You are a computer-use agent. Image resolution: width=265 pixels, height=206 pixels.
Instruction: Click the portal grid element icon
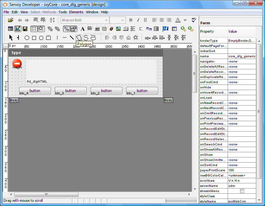pos(104,29)
